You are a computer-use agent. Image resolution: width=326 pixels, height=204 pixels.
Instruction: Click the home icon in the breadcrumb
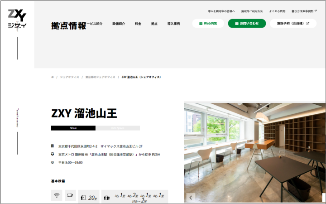click(53, 77)
